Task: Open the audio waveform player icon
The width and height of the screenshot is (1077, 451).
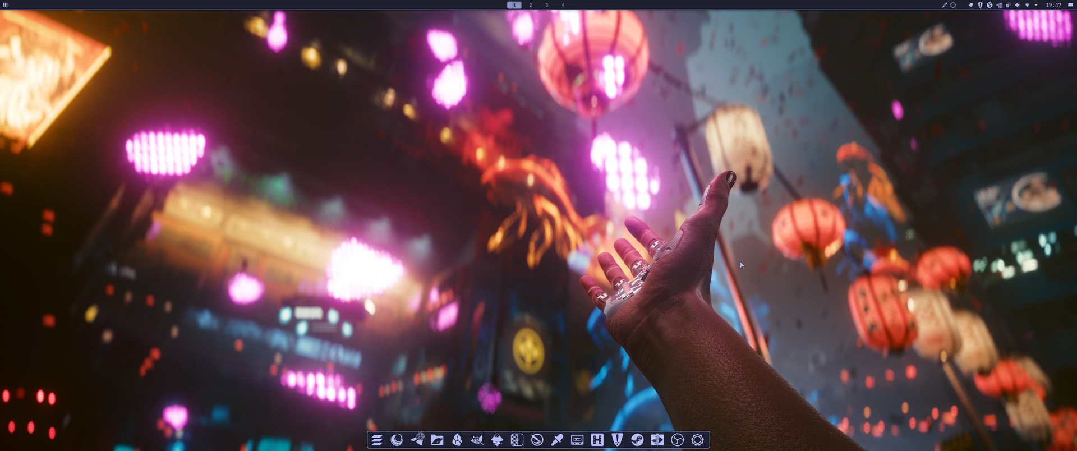Action: (657, 440)
